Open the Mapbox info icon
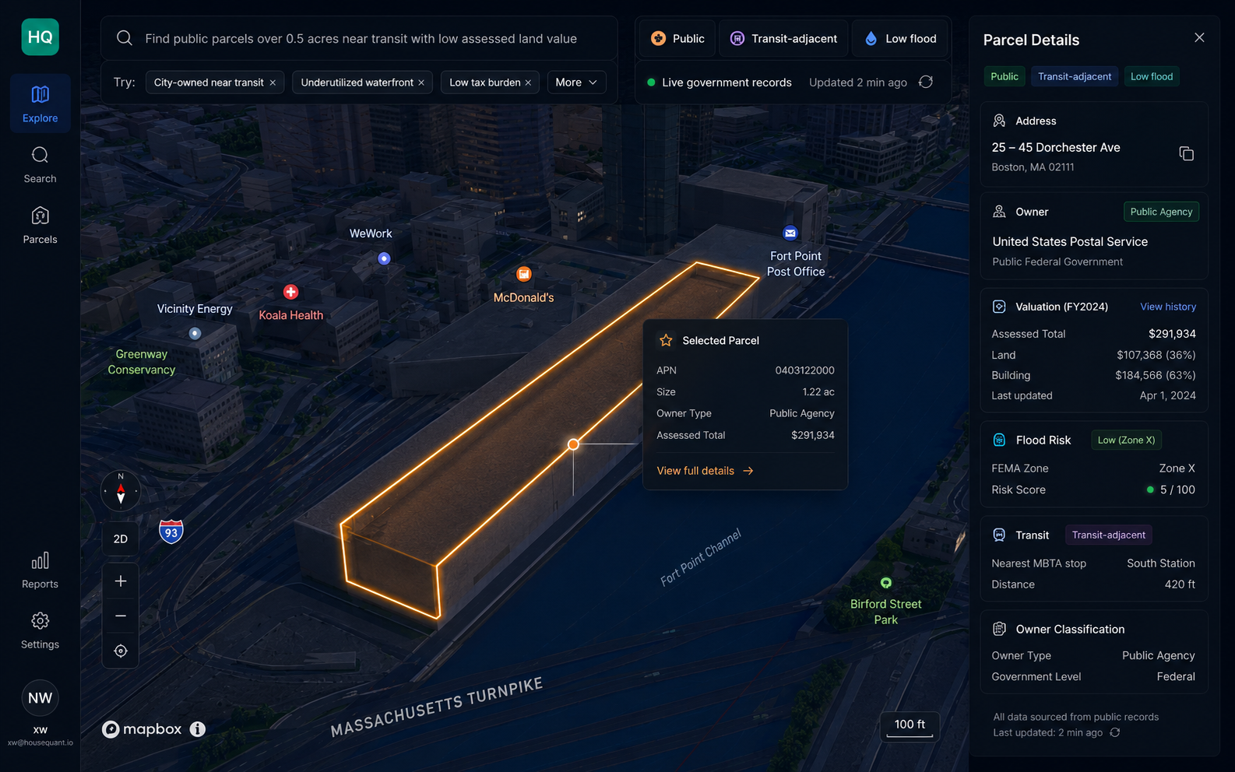1235x772 pixels. pos(198,729)
